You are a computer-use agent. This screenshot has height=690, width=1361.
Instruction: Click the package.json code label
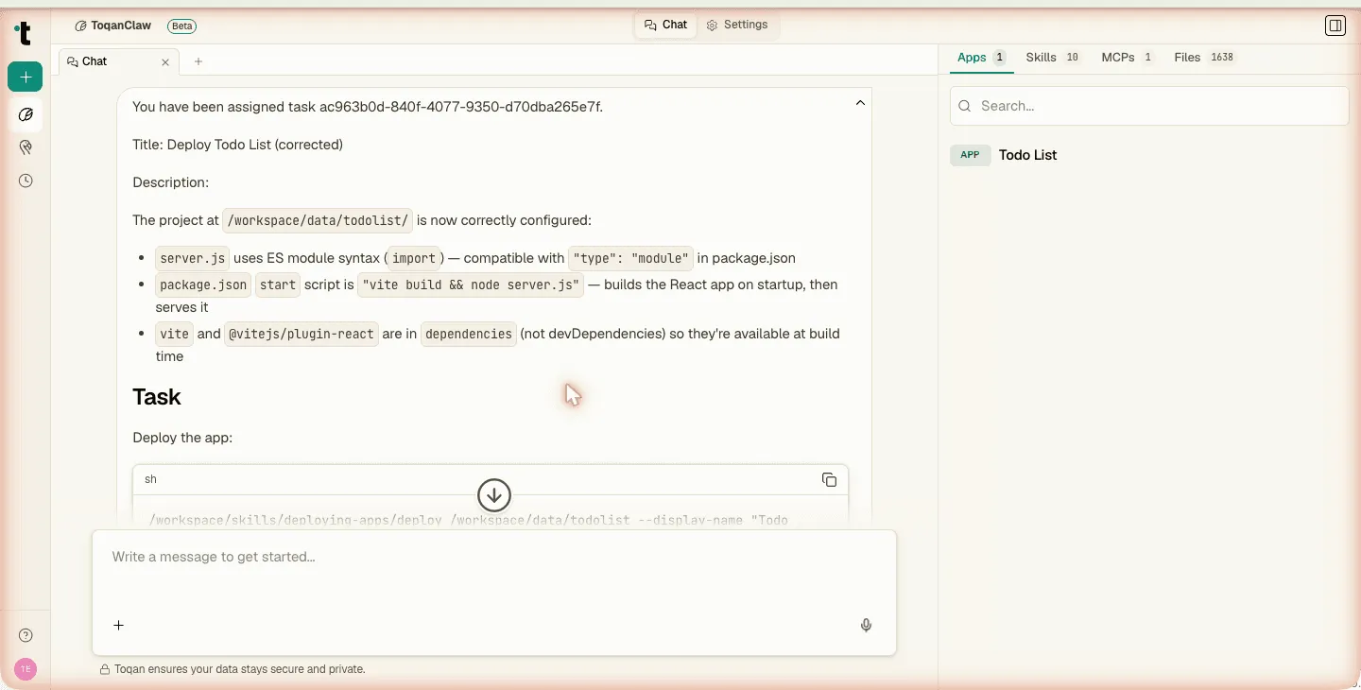203,285
